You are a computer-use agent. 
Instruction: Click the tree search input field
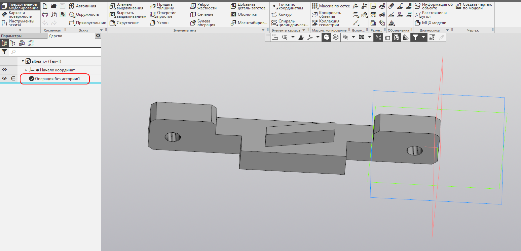tap(54, 52)
